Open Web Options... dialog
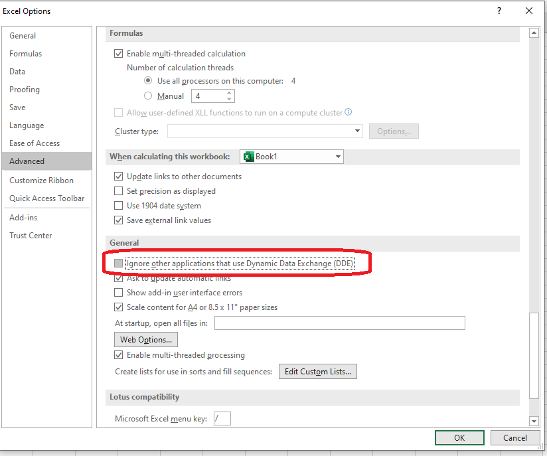The image size is (547, 456). (x=146, y=339)
